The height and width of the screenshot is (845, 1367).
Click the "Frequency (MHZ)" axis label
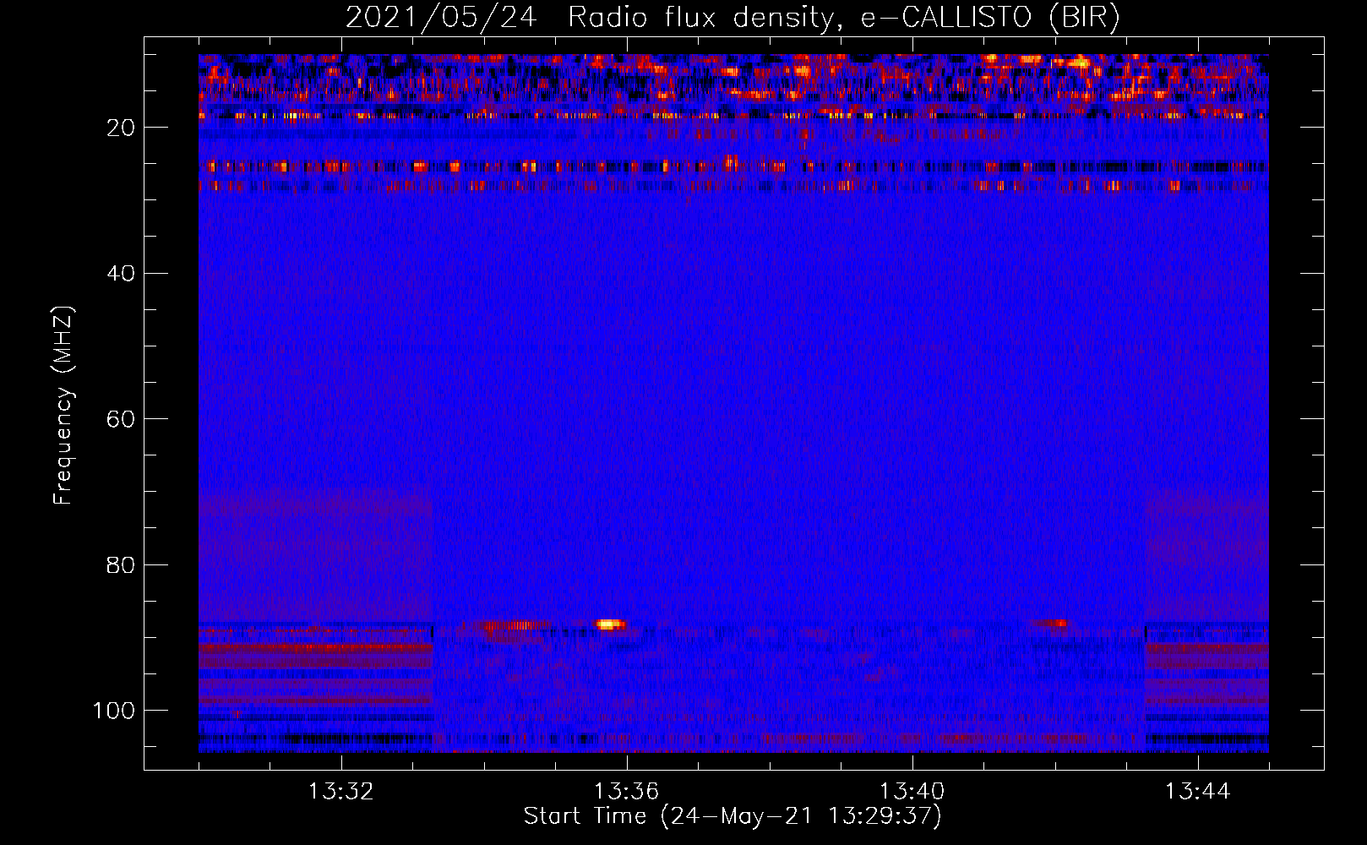[64, 406]
